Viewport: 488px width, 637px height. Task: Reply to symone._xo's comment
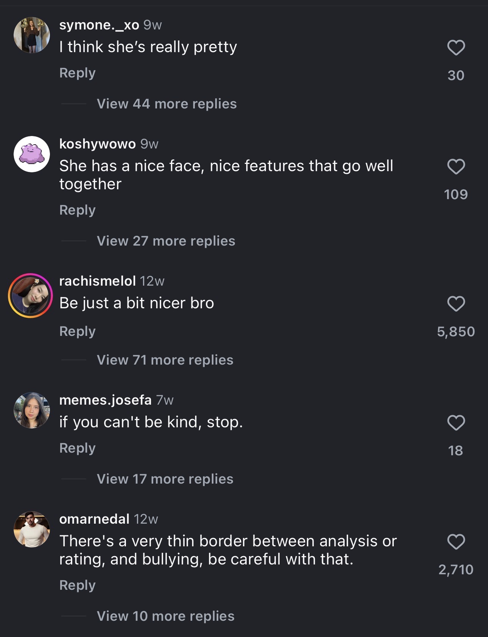78,73
